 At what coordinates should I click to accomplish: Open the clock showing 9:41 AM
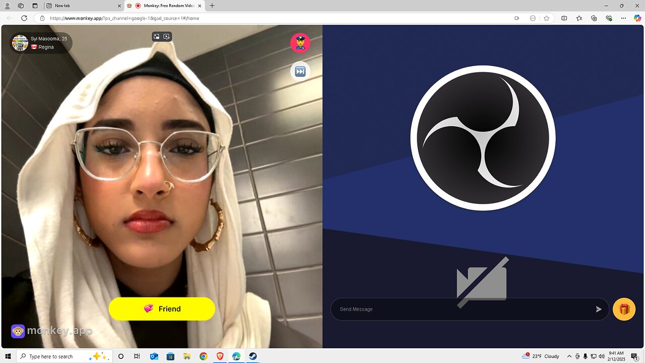616,356
